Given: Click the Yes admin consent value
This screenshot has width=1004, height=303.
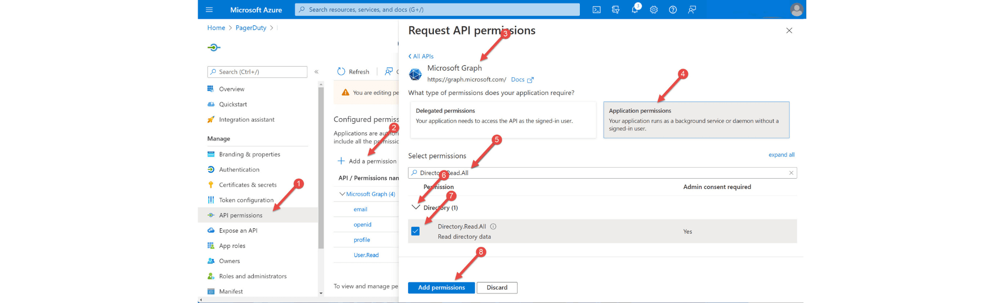Looking at the screenshot, I should pos(688,232).
